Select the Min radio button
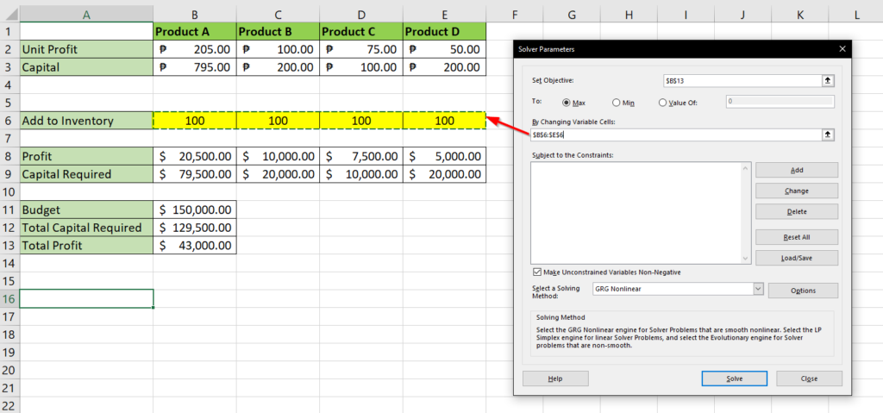Screen dimensions: 883x413 (617, 102)
